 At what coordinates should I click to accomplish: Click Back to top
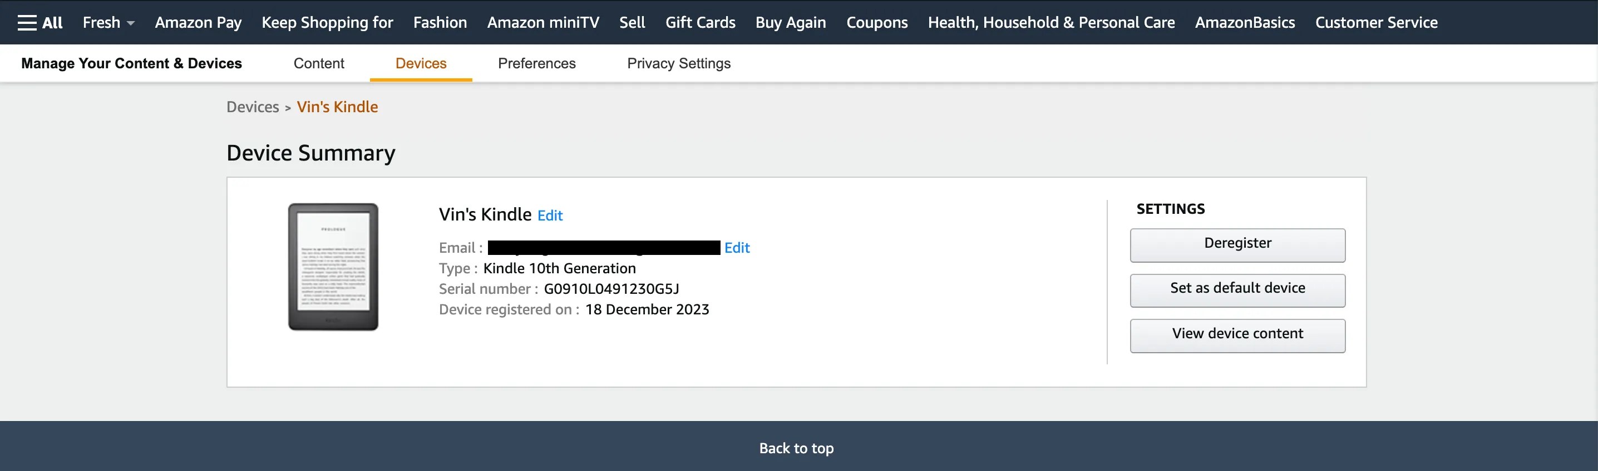[x=796, y=448]
